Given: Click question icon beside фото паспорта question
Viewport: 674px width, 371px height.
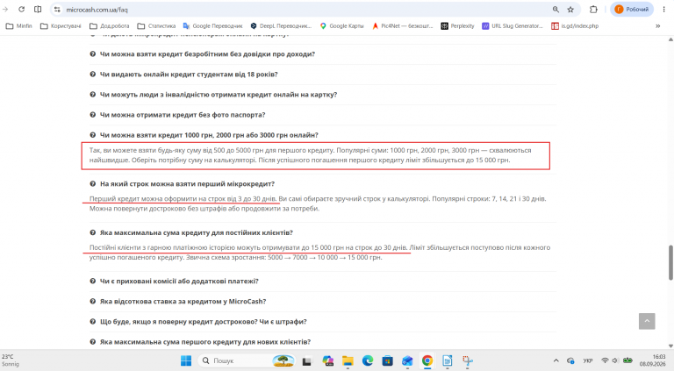Looking at the screenshot, I should [92, 115].
